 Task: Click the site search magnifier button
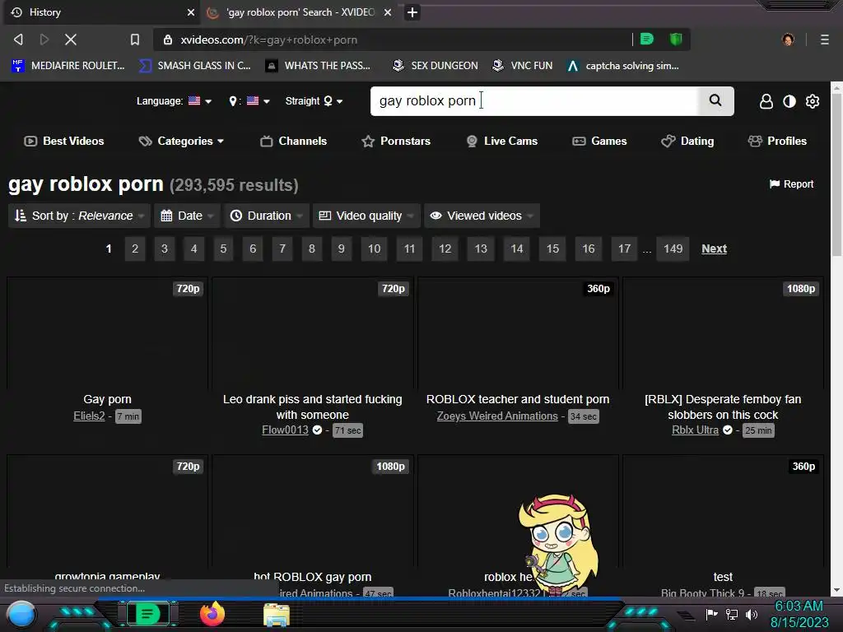point(715,100)
